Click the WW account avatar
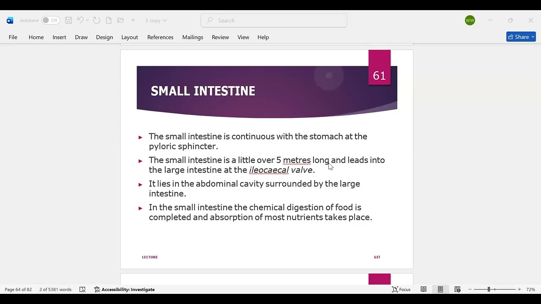 pyautogui.click(x=470, y=20)
